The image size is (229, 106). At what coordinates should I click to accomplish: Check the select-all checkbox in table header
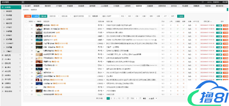coord(26,22)
